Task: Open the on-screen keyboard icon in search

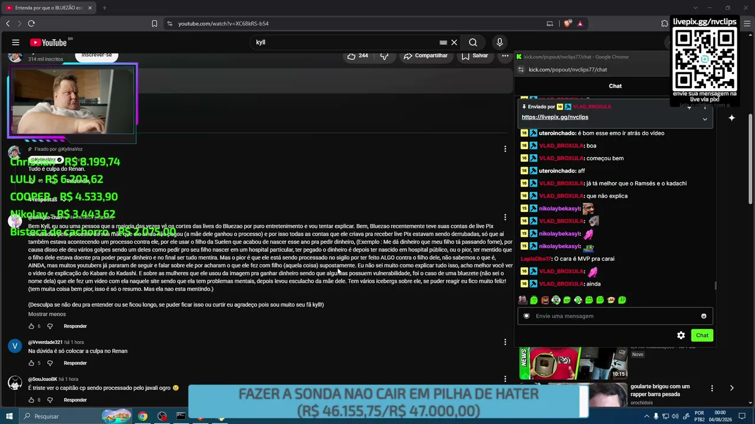Action: point(443,42)
